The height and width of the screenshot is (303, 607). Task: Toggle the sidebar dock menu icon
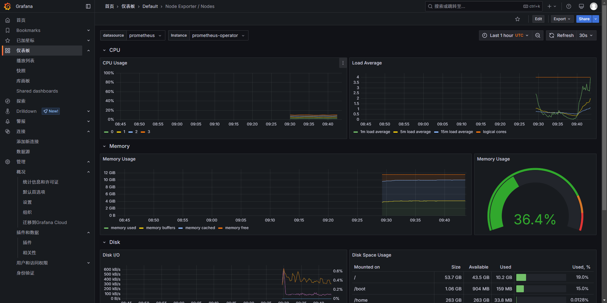click(88, 6)
